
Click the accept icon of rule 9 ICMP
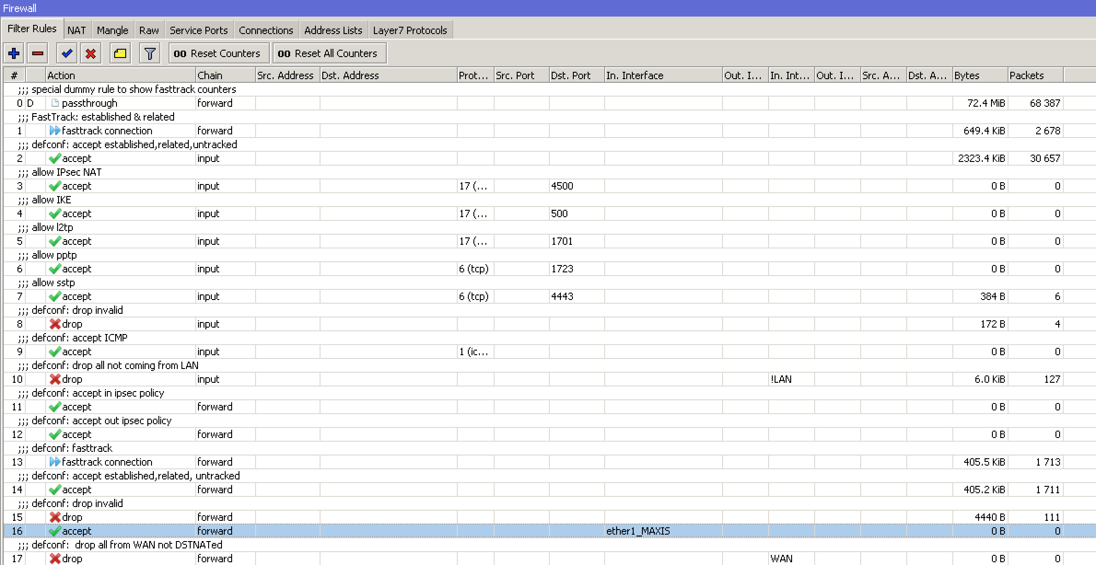(55, 352)
